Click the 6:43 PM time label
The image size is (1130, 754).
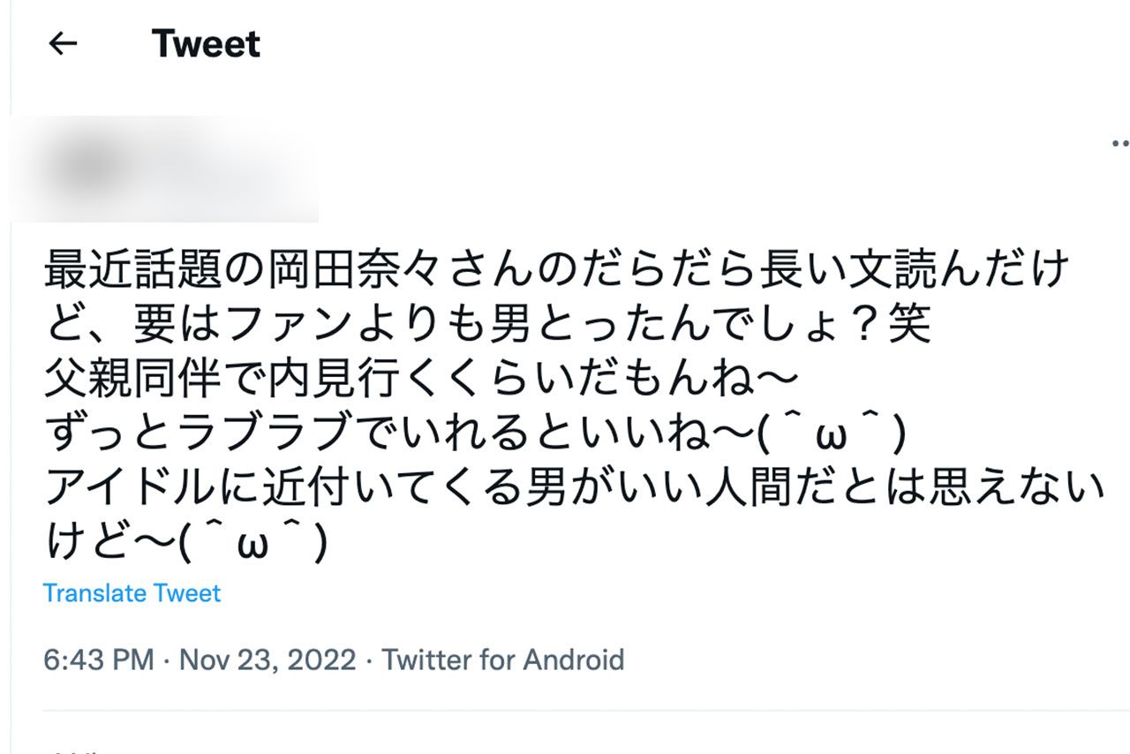95,659
